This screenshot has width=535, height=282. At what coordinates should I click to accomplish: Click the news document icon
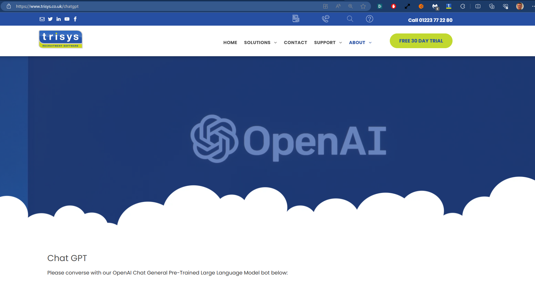pyautogui.click(x=296, y=19)
